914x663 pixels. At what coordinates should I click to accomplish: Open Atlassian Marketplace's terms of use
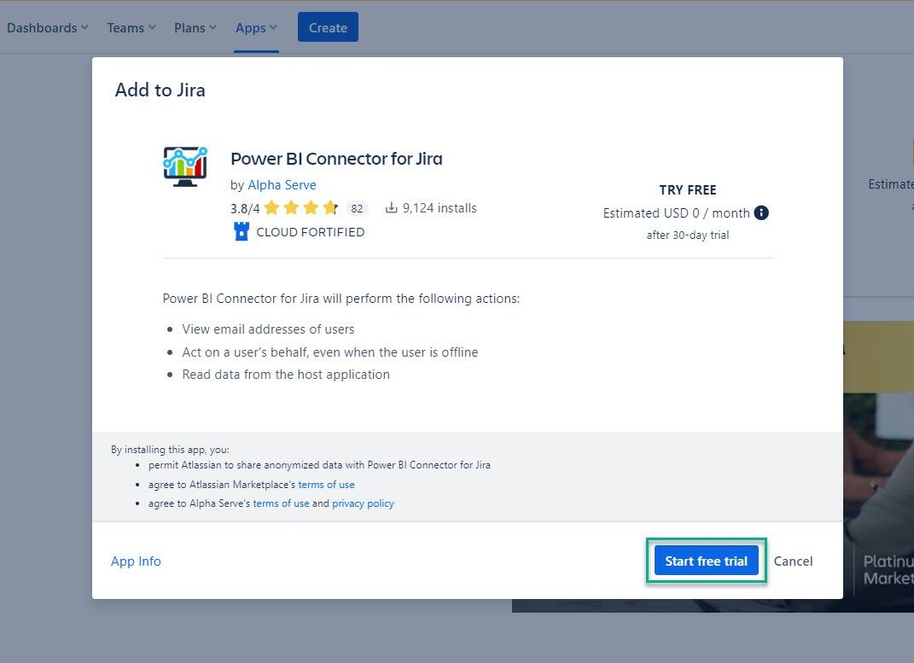coord(326,484)
